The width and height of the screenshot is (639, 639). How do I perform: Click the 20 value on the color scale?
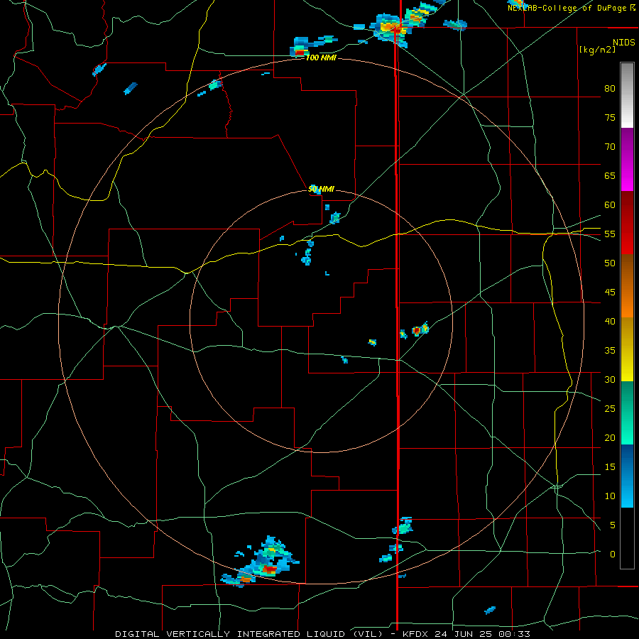point(610,437)
